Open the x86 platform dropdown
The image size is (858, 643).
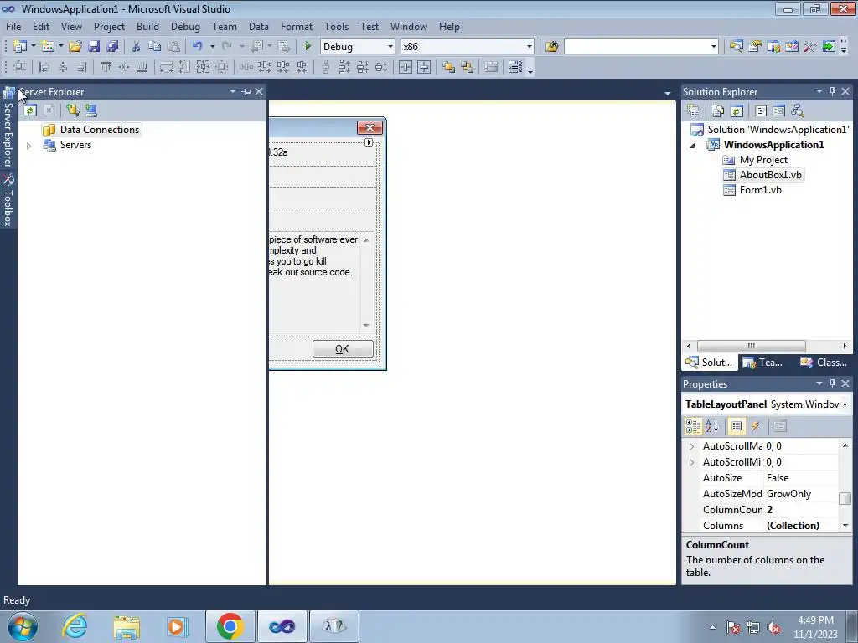(530, 47)
